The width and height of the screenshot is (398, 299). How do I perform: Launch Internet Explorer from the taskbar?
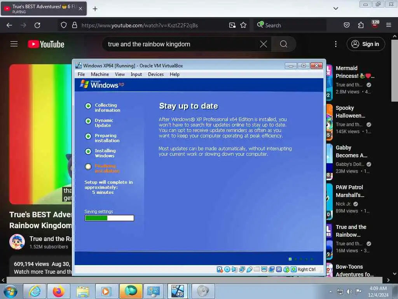[35, 291]
